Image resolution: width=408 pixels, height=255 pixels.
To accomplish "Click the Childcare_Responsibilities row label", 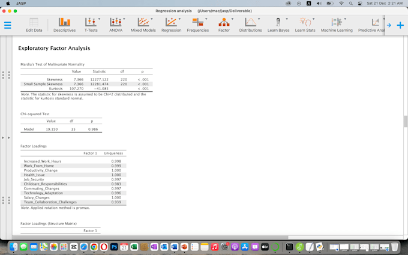I will tap(45, 184).
